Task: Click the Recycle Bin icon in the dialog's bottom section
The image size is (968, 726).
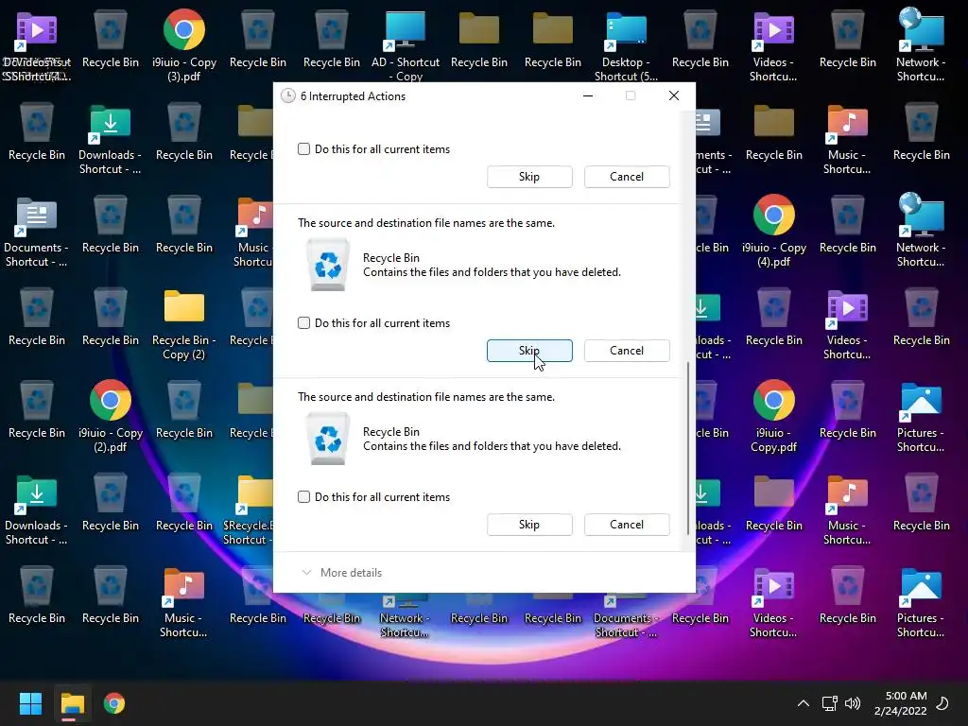Action: 328,439
